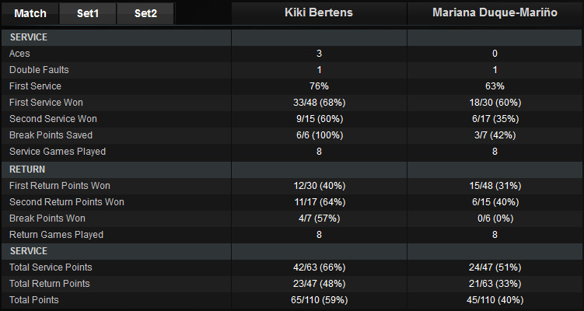The width and height of the screenshot is (584, 311).
Task: Click the Double Faults row label
Action: 39,70
